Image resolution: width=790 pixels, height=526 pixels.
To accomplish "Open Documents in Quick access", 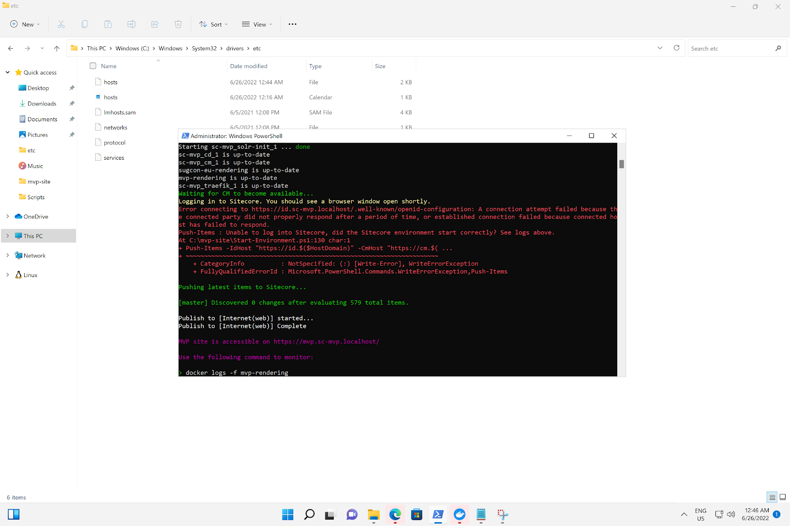I will (x=42, y=119).
